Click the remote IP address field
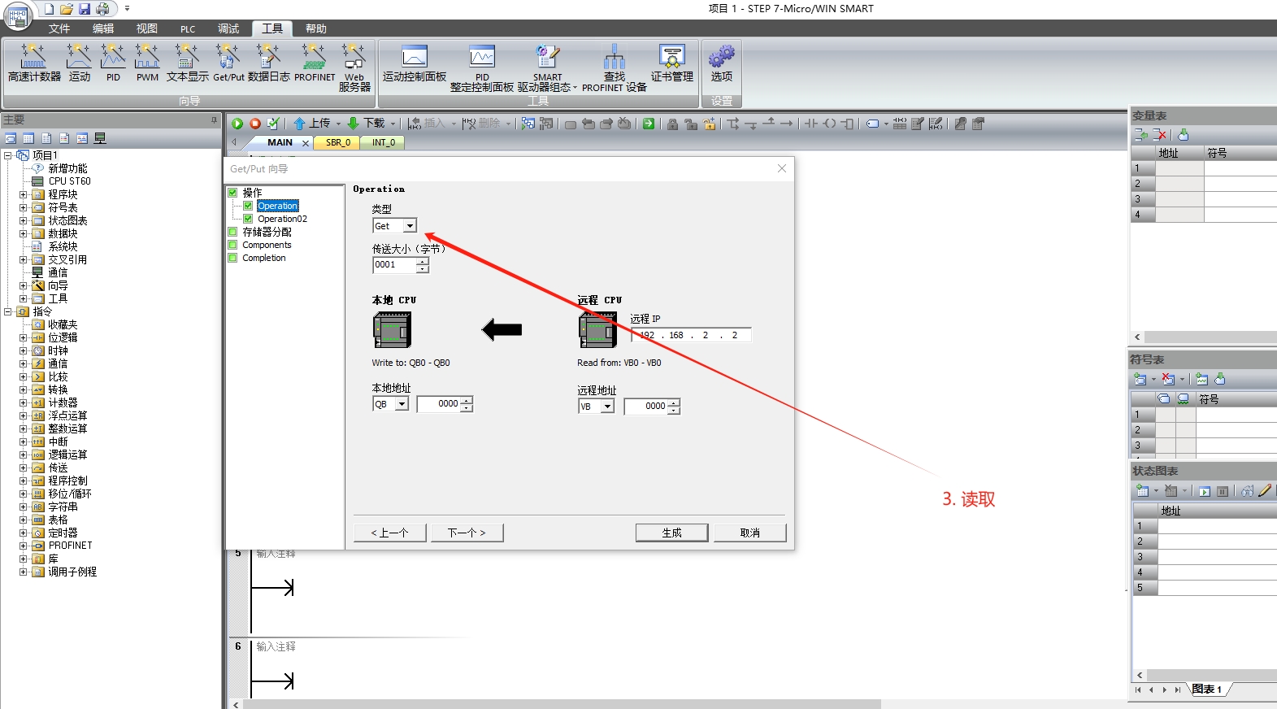The height and width of the screenshot is (709, 1277). pos(690,335)
